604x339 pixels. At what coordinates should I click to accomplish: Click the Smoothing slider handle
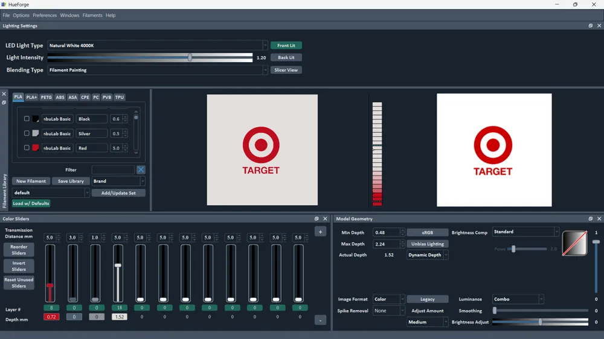pyautogui.click(x=495, y=311)
